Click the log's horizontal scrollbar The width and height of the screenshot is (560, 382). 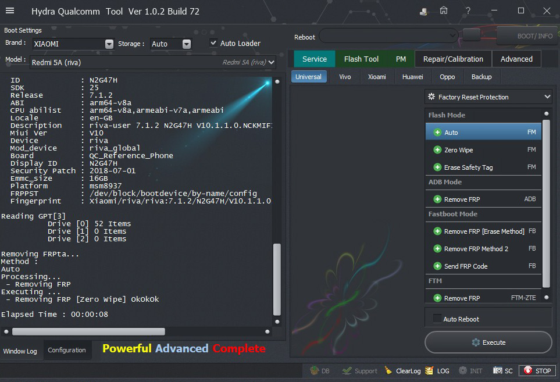click(88, 331)
